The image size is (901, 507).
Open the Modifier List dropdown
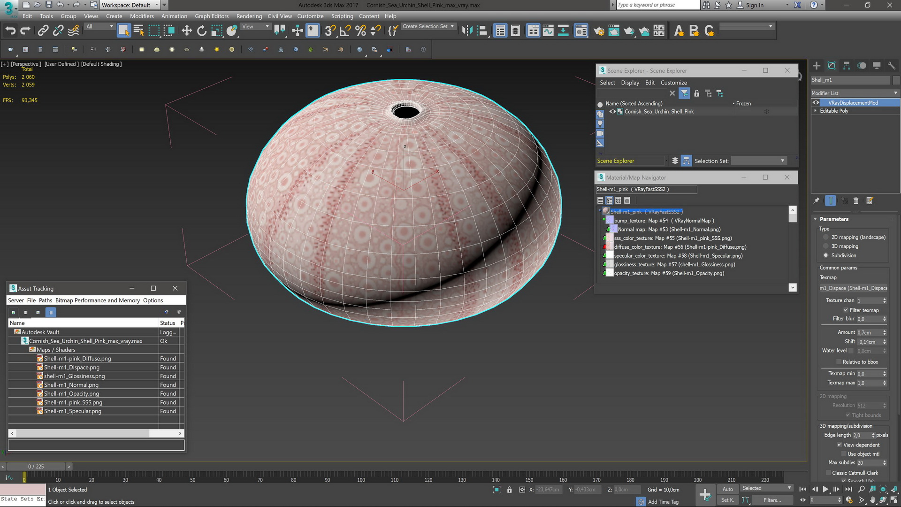pyautogui.click(x=854, y=93)
